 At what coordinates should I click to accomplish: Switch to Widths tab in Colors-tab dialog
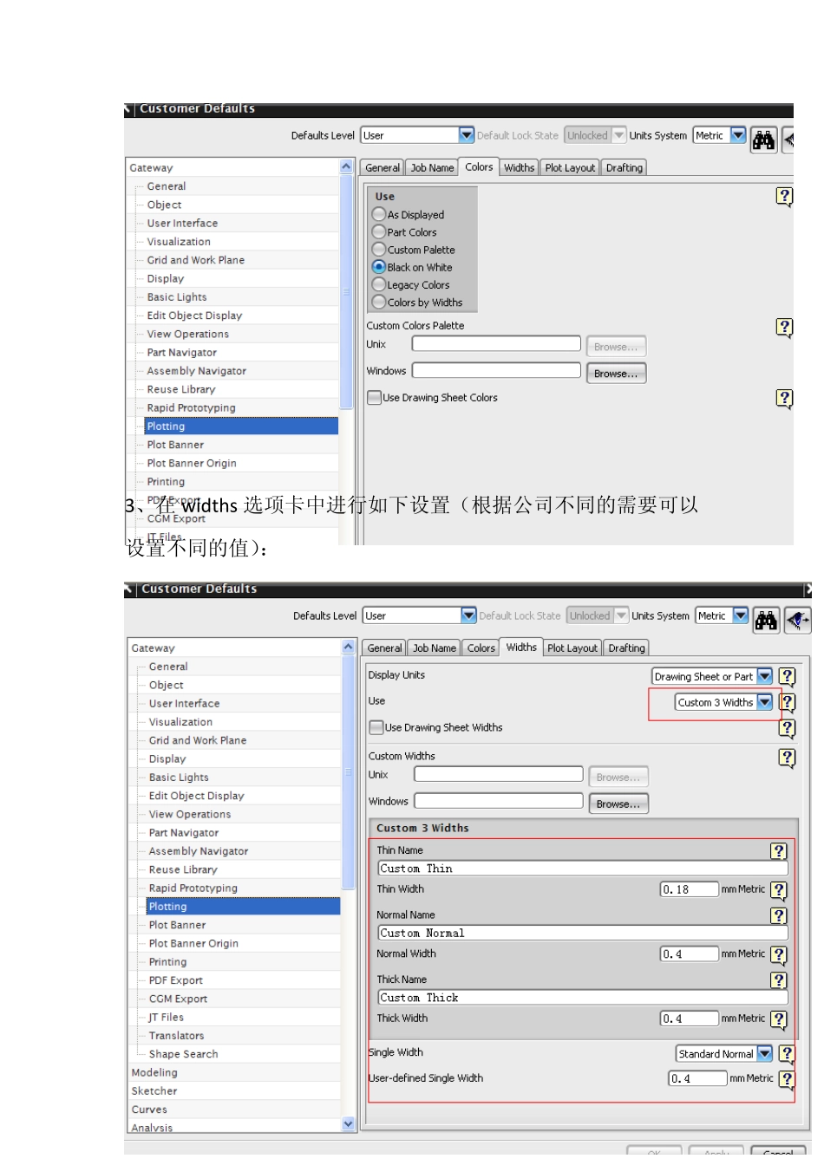pyautogui.click(x=519, y=168)
